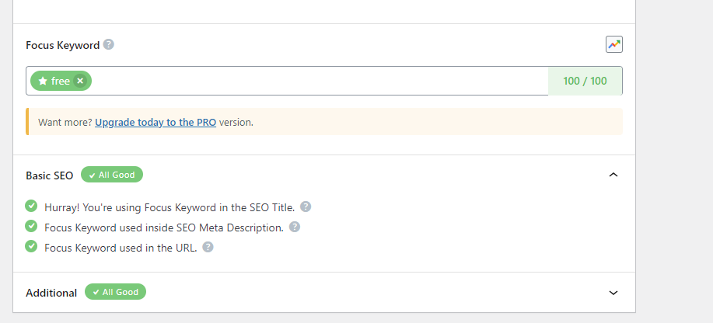Follow the 'Upgrade today to the PRO' link
The width and height of the screenshot is (713, 323).
point(155,122)
